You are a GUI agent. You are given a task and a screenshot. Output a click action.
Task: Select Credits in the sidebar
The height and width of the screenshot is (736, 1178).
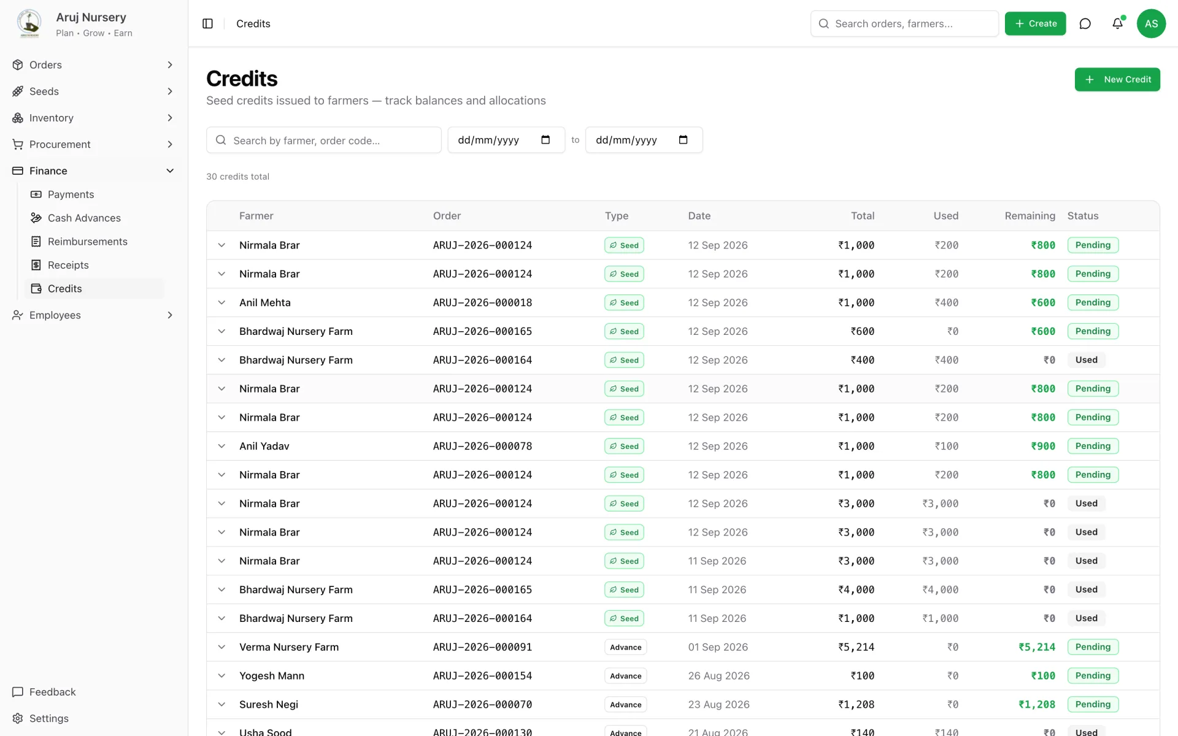[94, 288]
